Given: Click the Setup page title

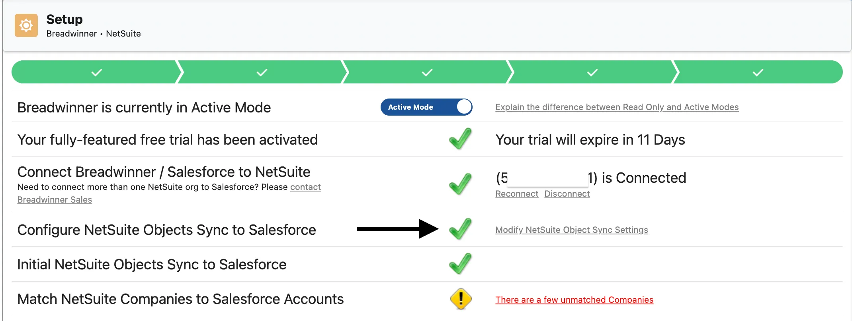Looking at the screenshot, I should [64, 19].
